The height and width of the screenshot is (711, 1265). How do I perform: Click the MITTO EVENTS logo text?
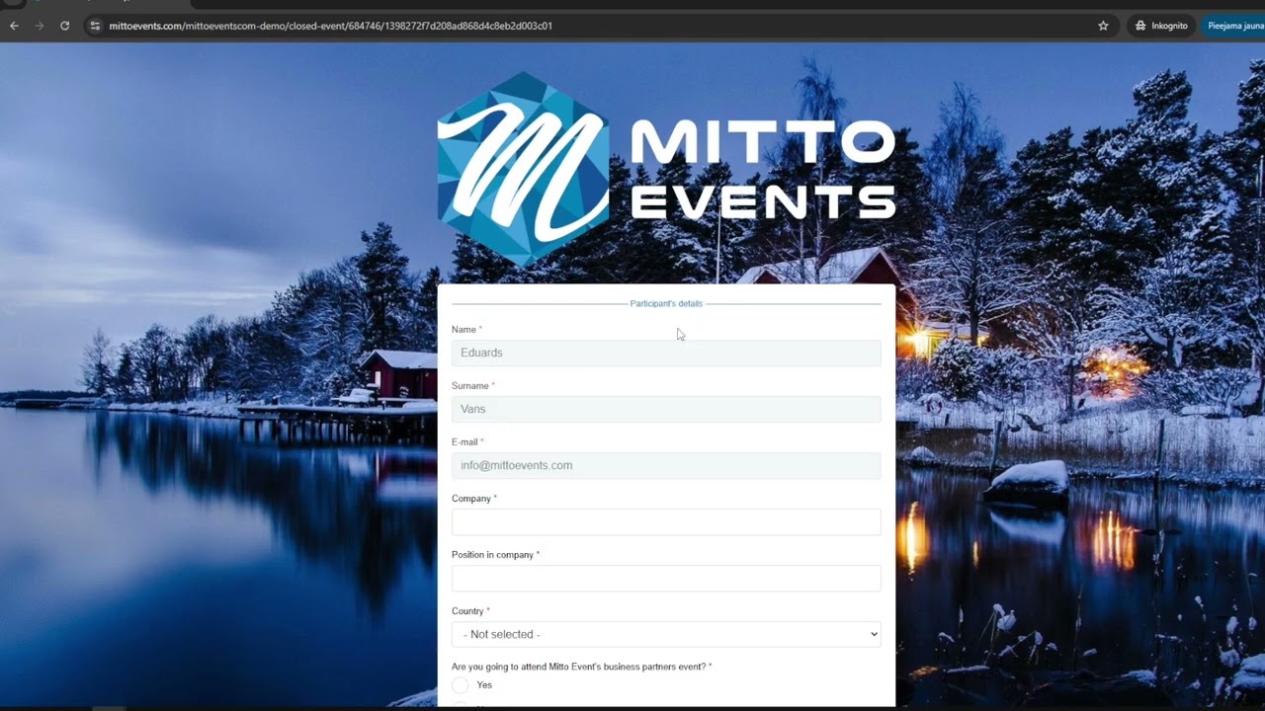(763, 169)
